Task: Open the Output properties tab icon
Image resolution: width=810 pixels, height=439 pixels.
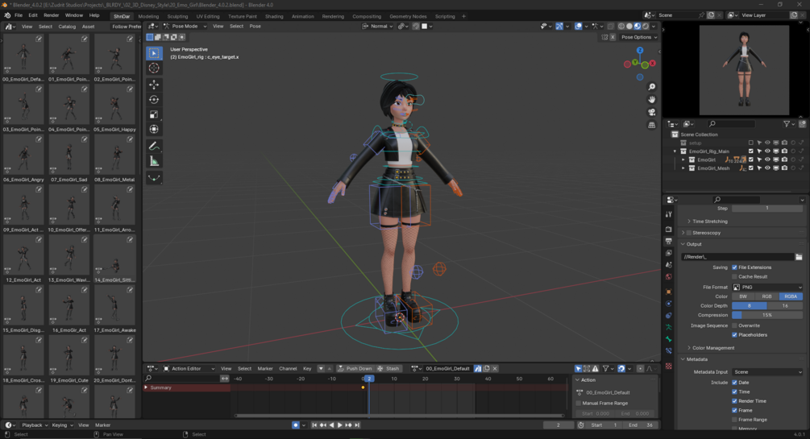Action: pos(669,241)
